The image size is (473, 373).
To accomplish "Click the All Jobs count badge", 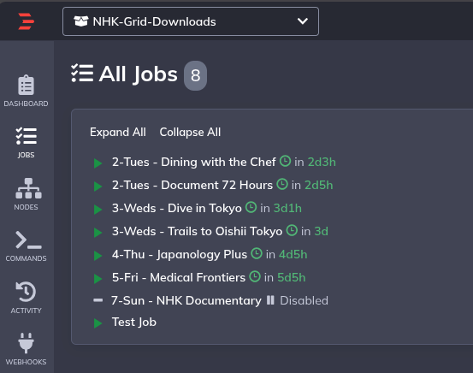I will (x=196, y=75).
